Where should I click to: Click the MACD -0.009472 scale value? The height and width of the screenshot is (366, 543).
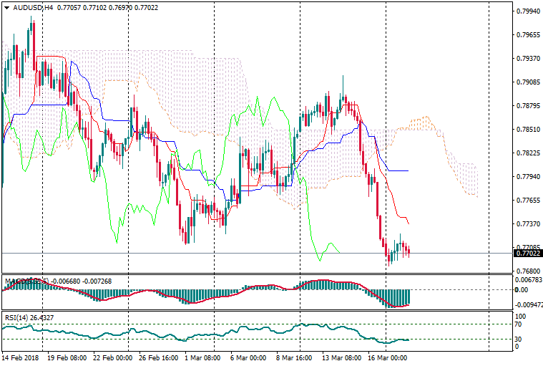pyautogui.click(x=528, y=304)
